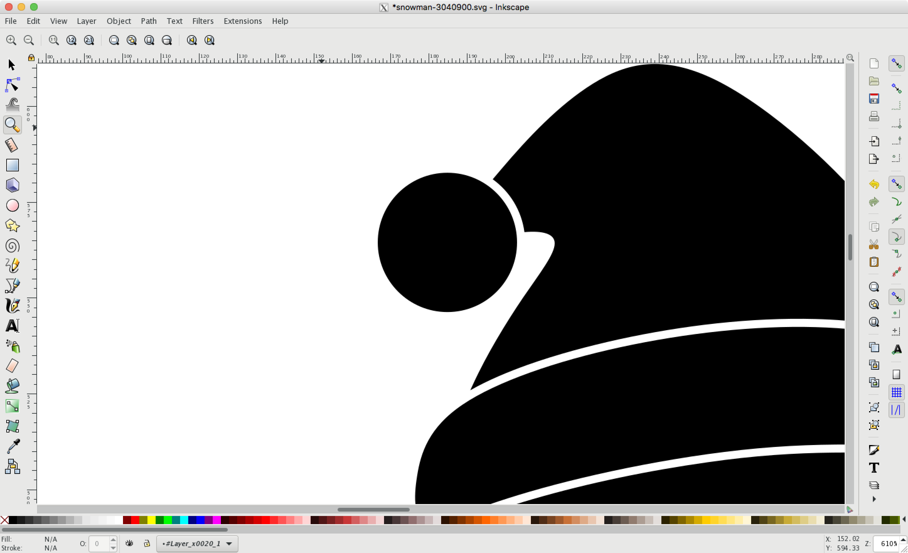Choose the Color Dropper tool
The height and width of the screenshot is (553, 908).
(x=12, y=446)
